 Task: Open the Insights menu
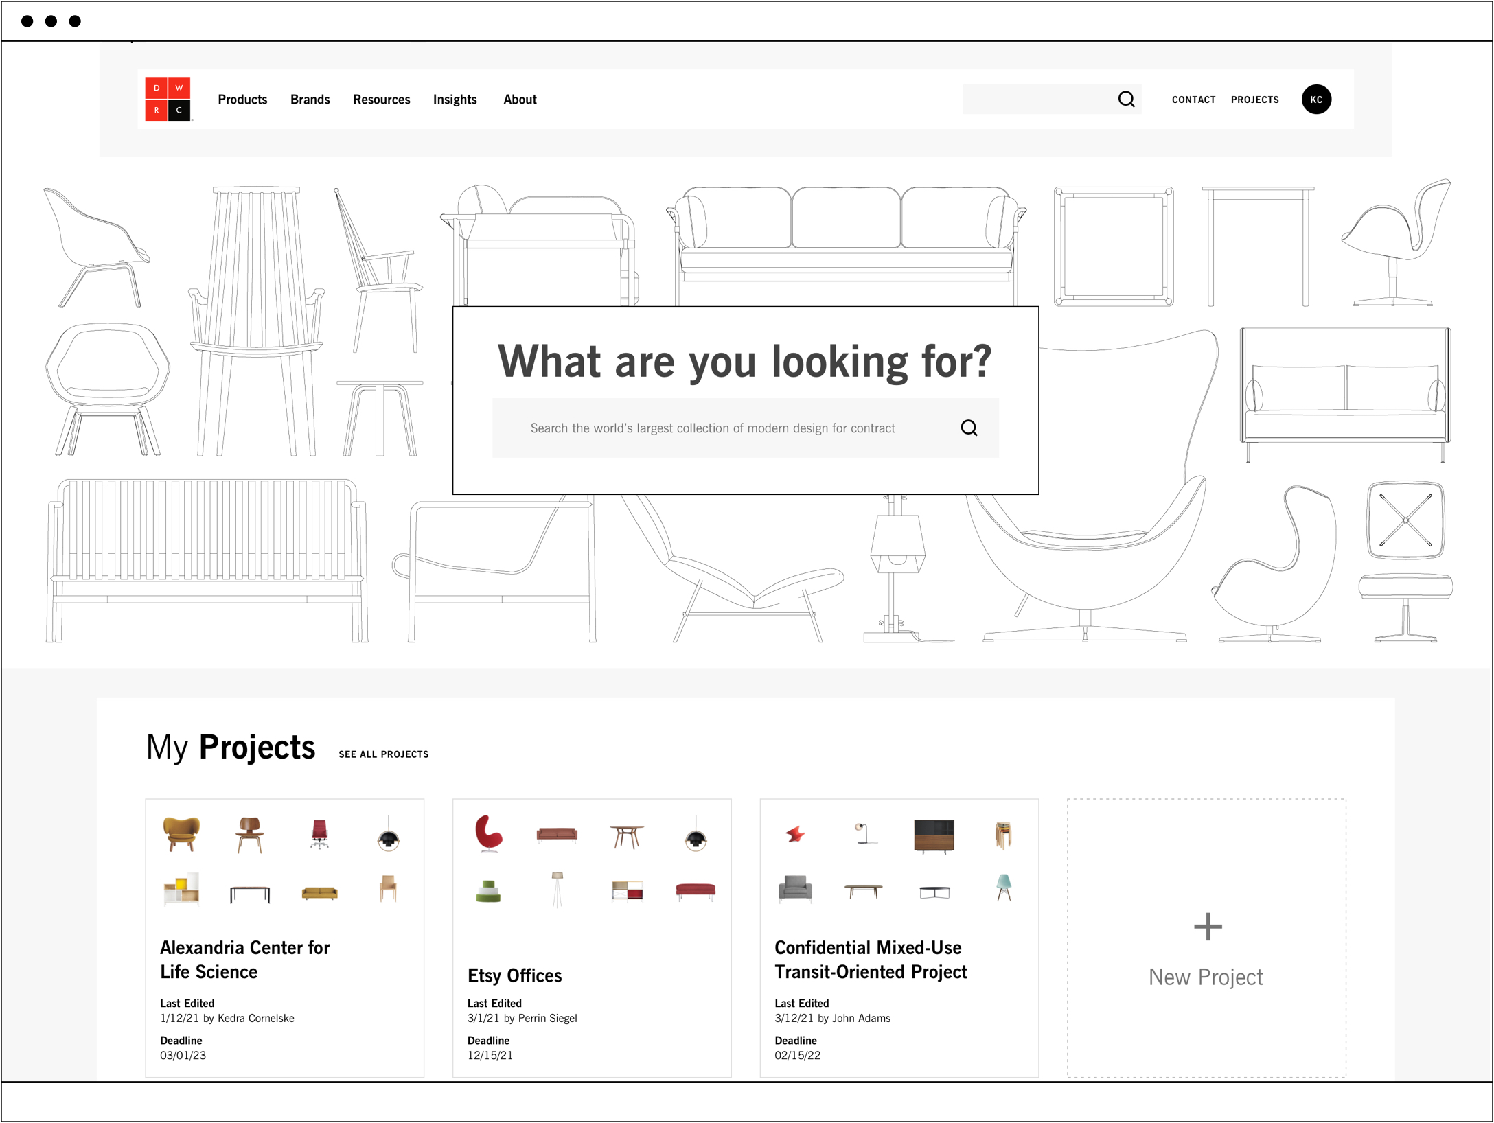point(455,100)
